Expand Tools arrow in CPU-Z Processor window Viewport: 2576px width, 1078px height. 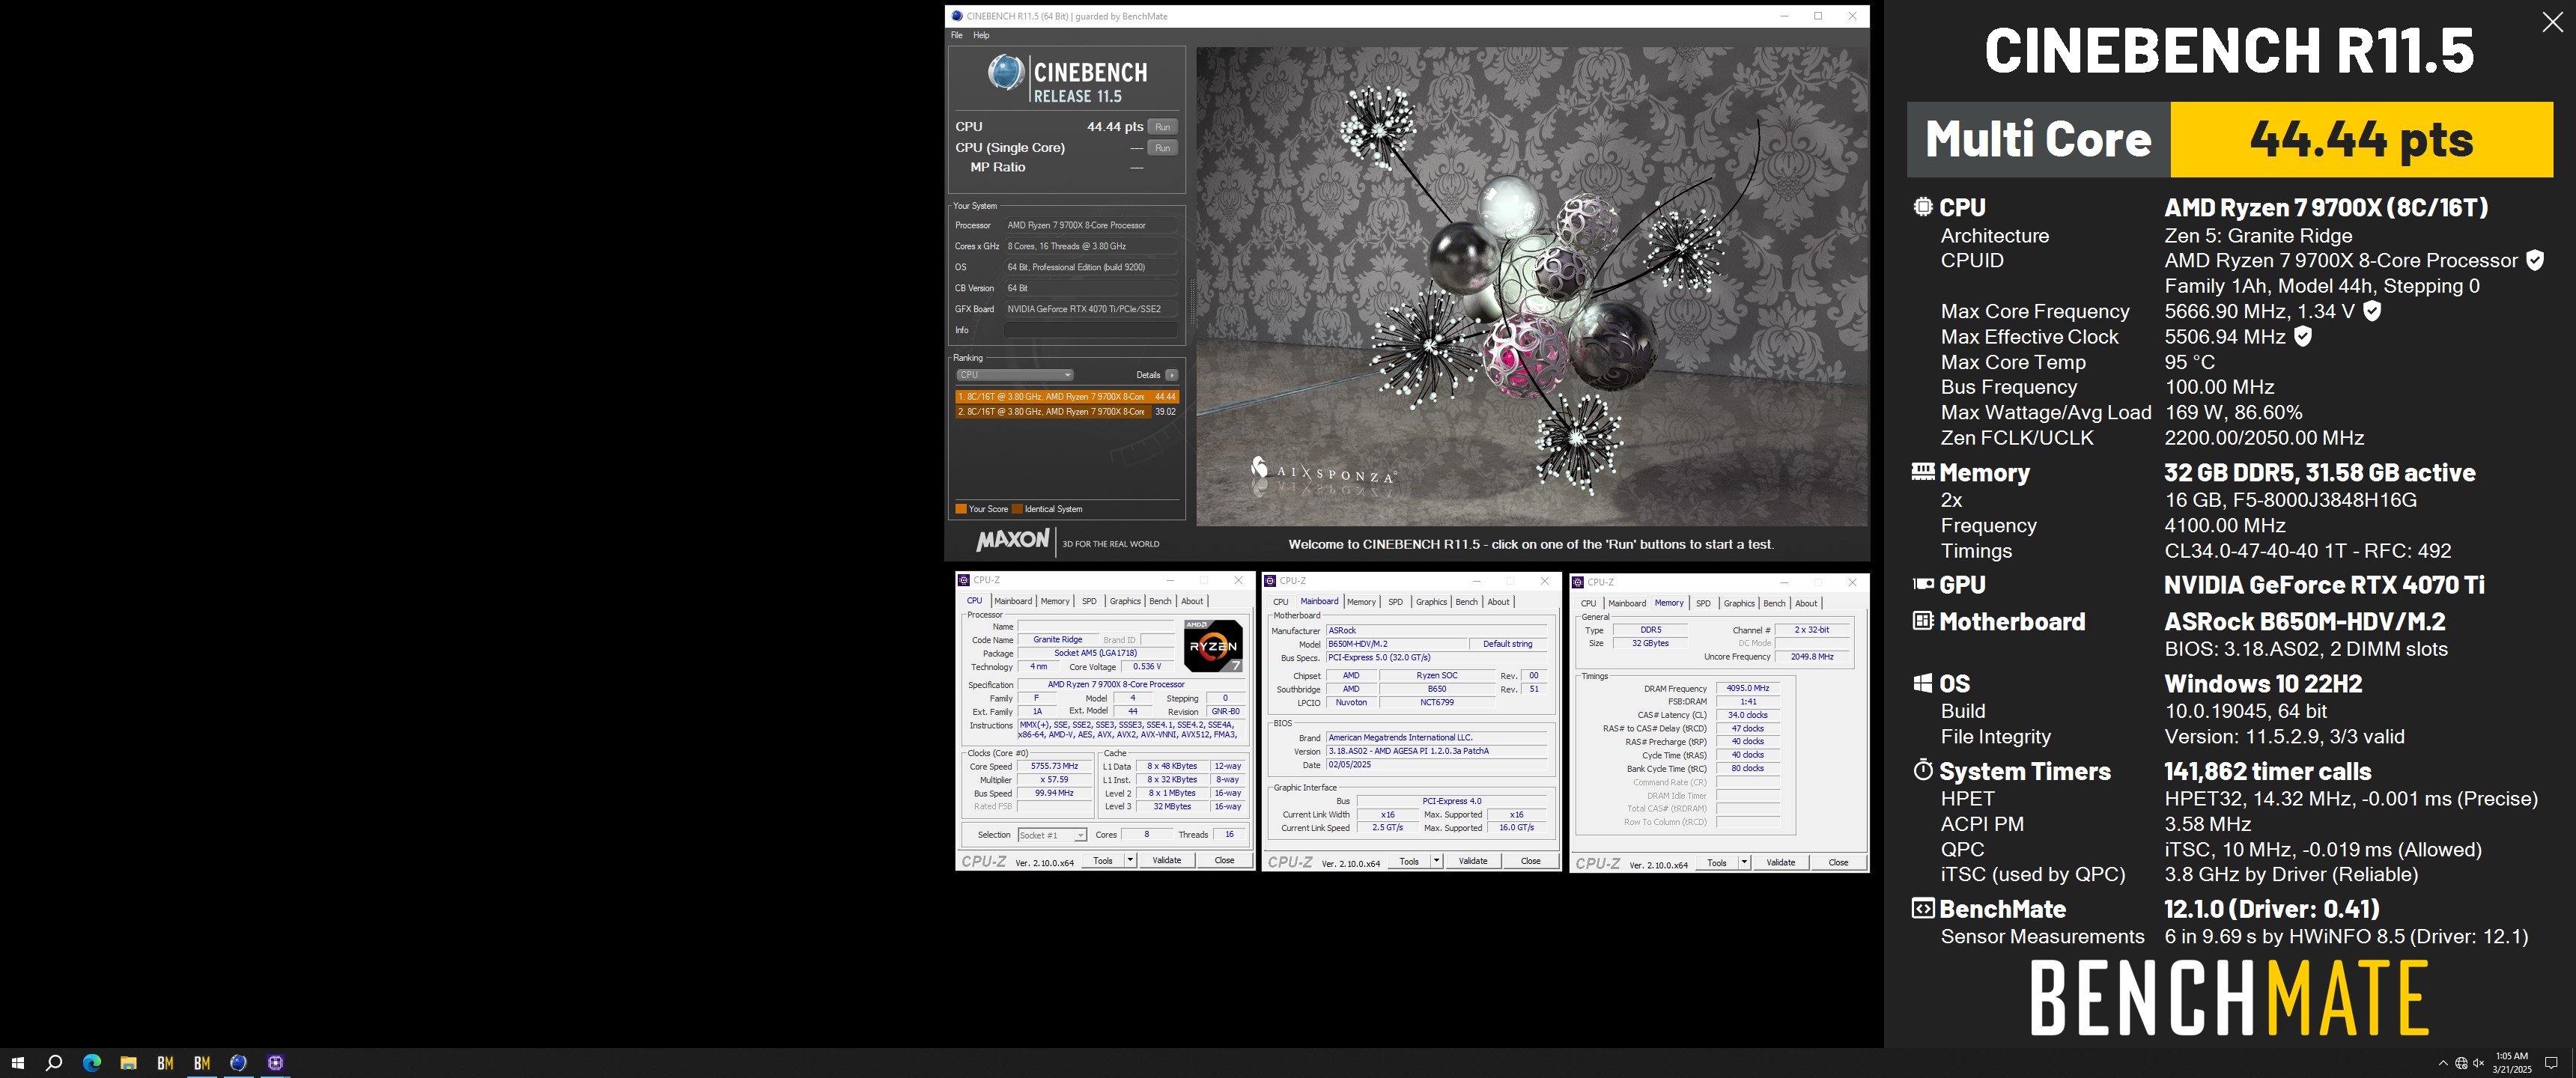click(1130, 860)
